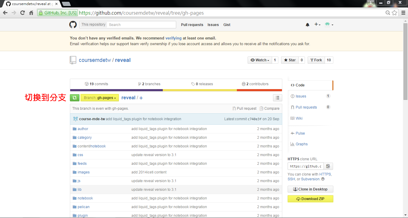Viewport: 408px width, 218px height.
Task: Select the Pull requests sidebar tab
Action: point(310,107)
